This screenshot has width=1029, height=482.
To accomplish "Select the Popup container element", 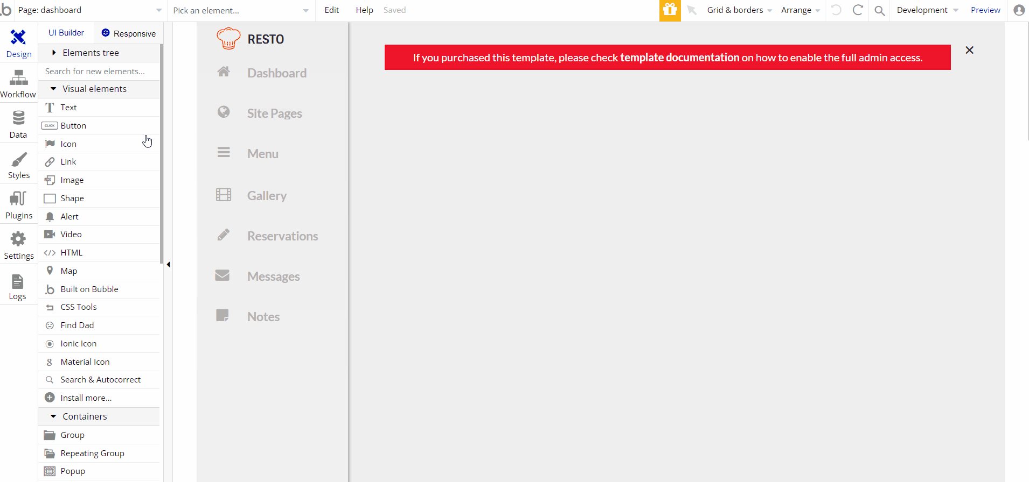I will click(99, 471).
